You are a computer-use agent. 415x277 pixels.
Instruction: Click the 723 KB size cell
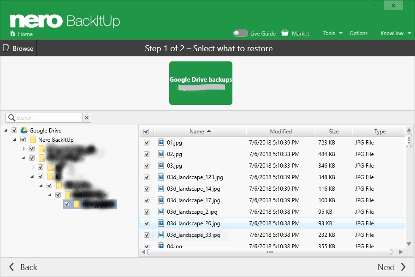pyautogui.click(x=326, y=143)
